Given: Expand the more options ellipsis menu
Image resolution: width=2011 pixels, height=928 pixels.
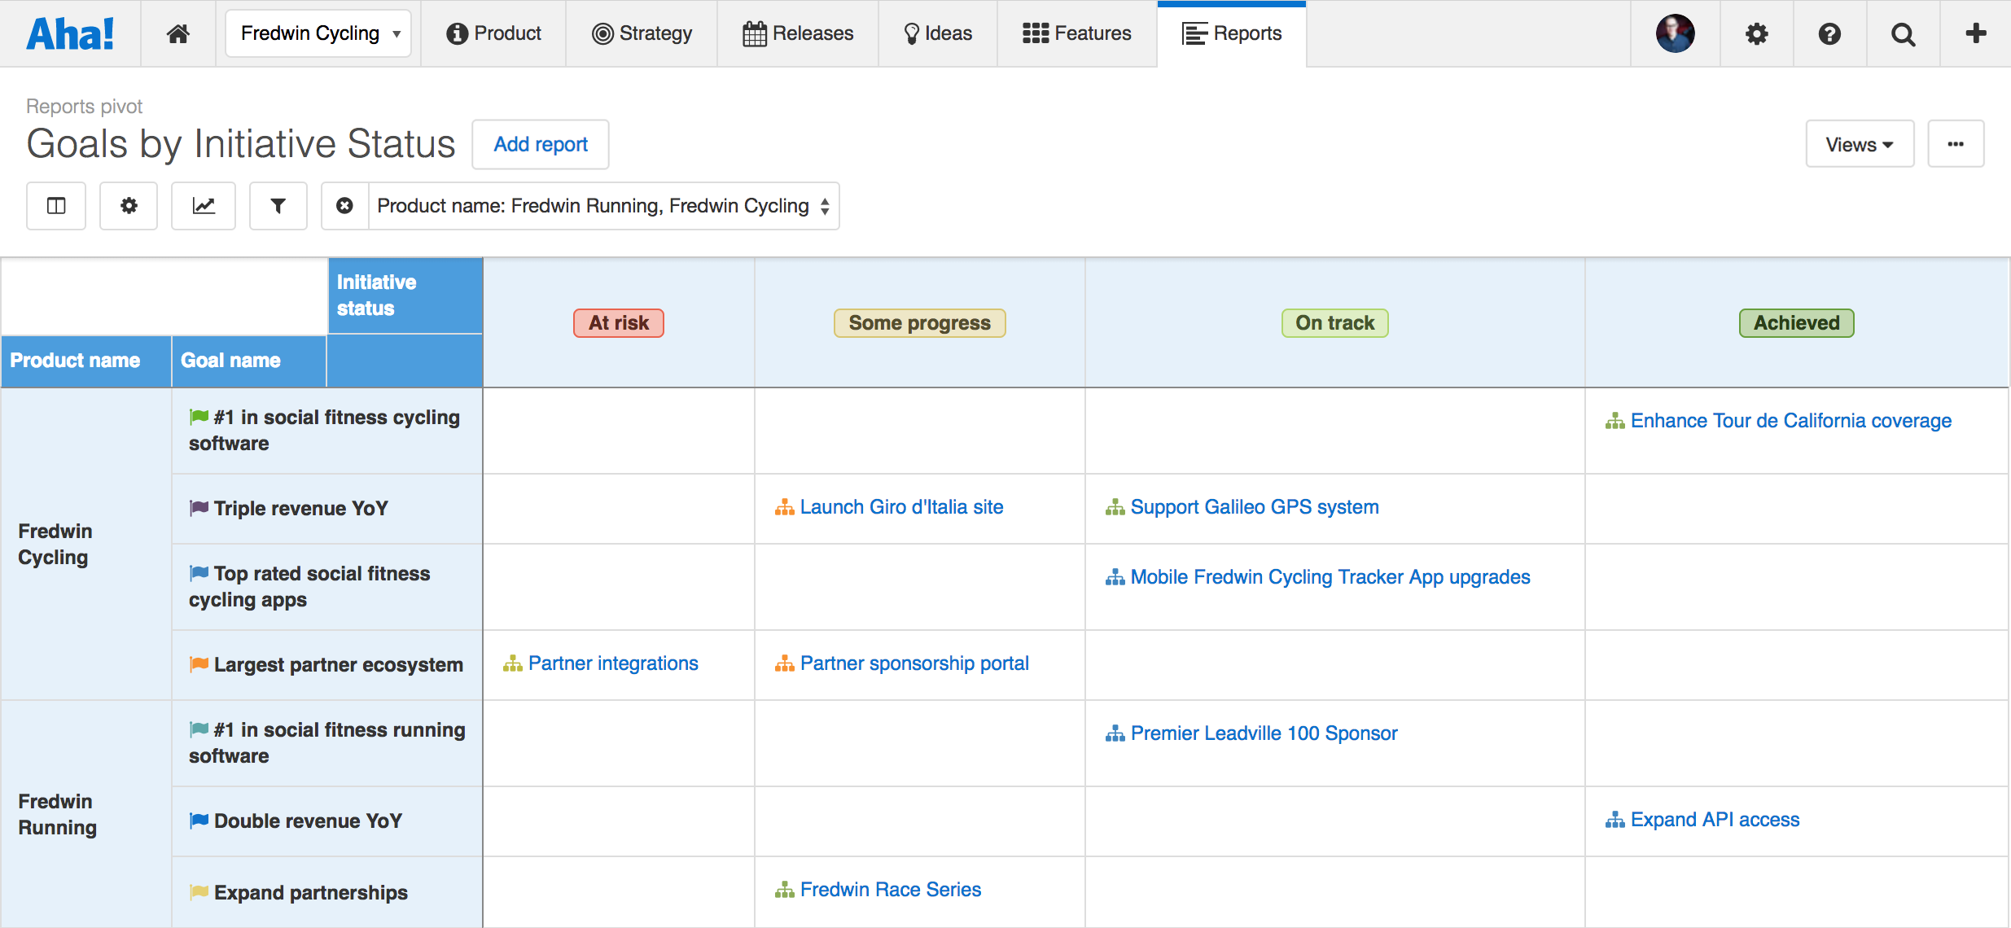Looking at the screenshot, I should (1956, 144).
